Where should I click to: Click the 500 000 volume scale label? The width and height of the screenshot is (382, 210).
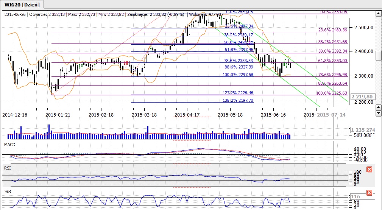click(x=363, y=135)
